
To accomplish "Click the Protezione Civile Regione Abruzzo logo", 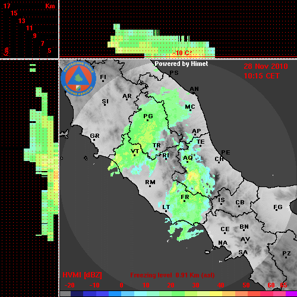I will tap(78, 78).
